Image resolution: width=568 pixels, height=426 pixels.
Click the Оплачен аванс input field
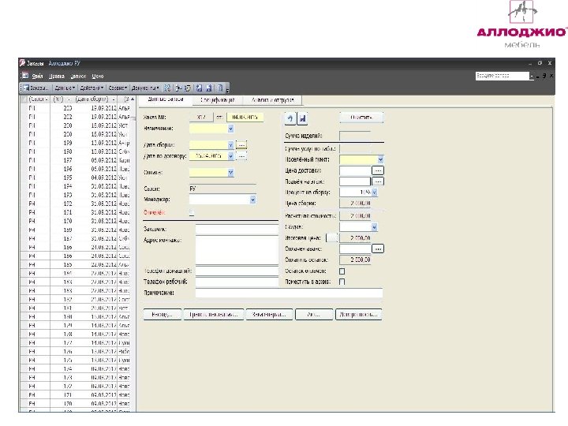355,248
